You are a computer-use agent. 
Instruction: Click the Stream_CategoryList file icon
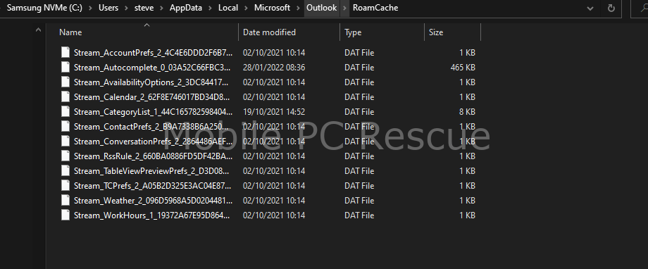pos(66,111)
